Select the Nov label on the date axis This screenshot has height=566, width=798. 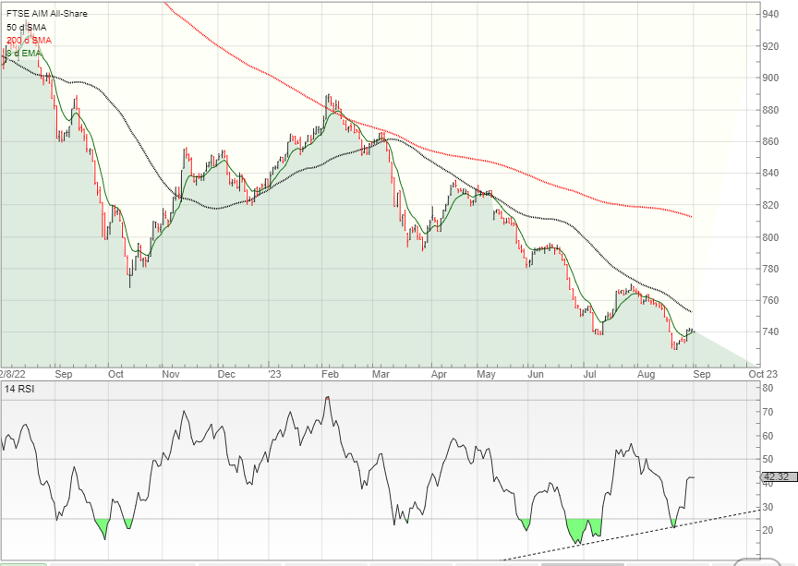pyautogui.click(x=171, y=375)
